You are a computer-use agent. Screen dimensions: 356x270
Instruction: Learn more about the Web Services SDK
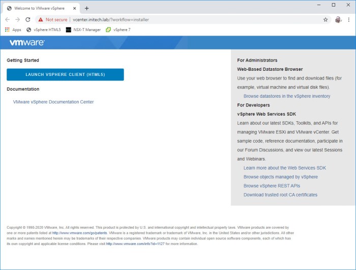click(284, 168)
